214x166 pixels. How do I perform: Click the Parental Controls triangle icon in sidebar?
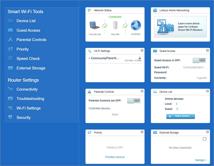click(10, 40)
